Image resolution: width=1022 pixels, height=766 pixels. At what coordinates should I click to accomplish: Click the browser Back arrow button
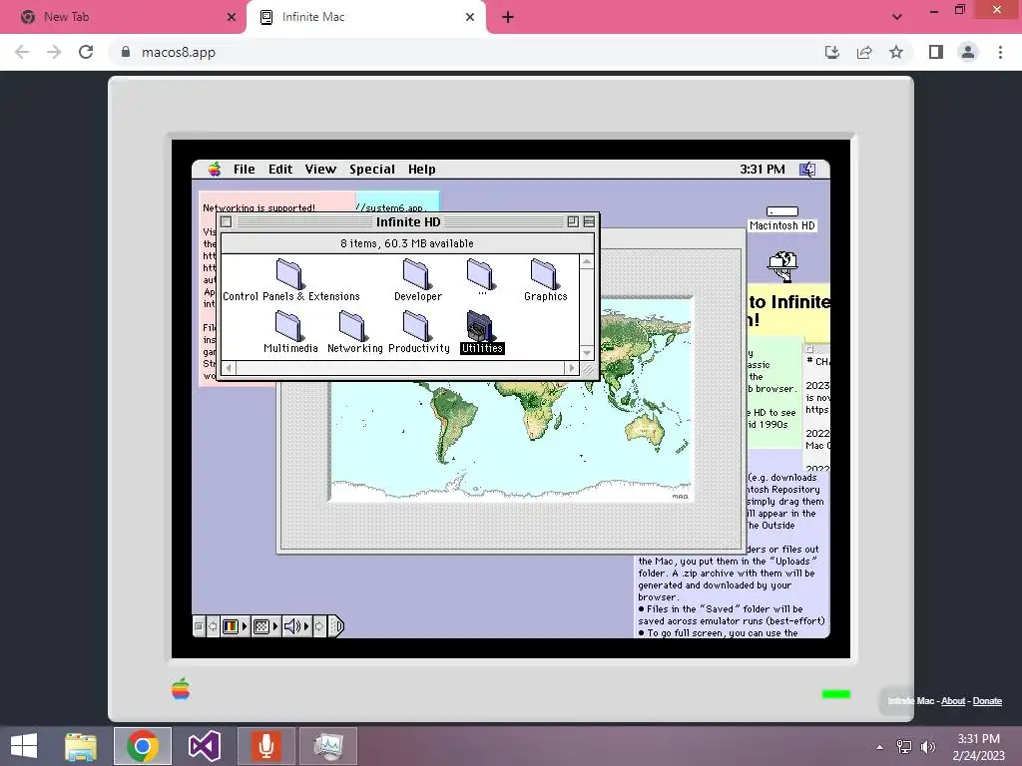tap(22, 52)
